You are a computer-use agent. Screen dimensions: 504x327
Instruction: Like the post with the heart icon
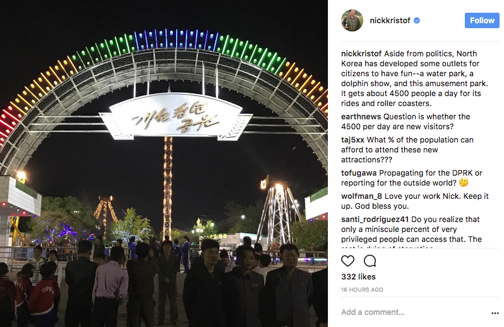click(347, 261)
